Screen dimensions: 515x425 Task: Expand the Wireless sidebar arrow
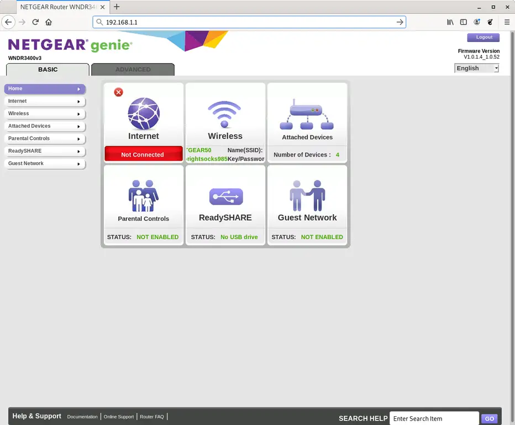[78, 114]
